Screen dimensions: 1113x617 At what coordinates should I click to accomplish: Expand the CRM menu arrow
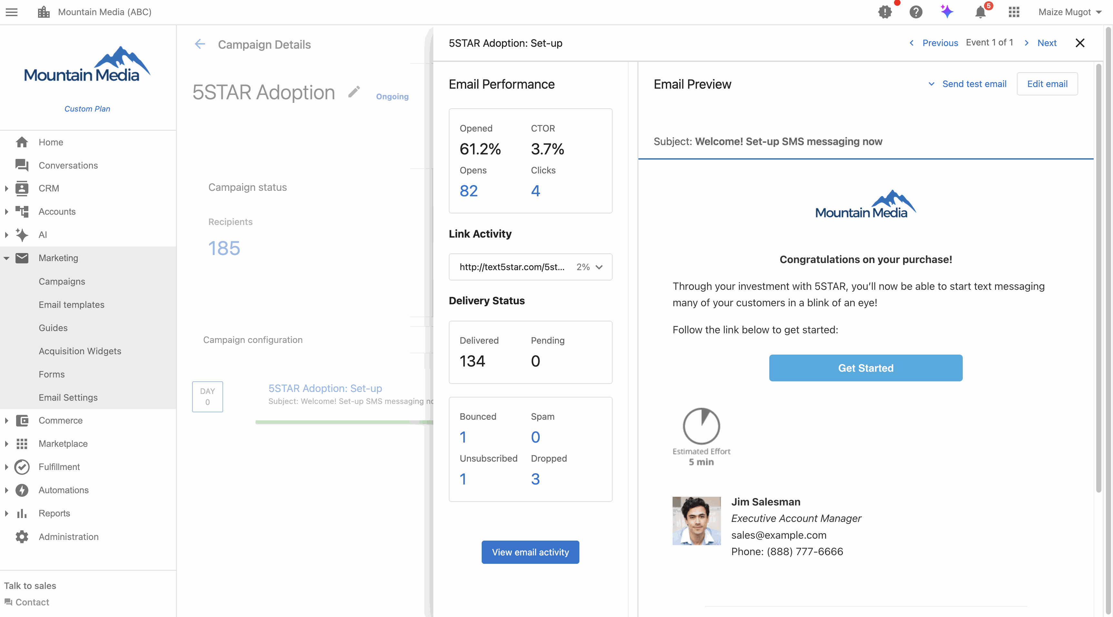point(6,188)
